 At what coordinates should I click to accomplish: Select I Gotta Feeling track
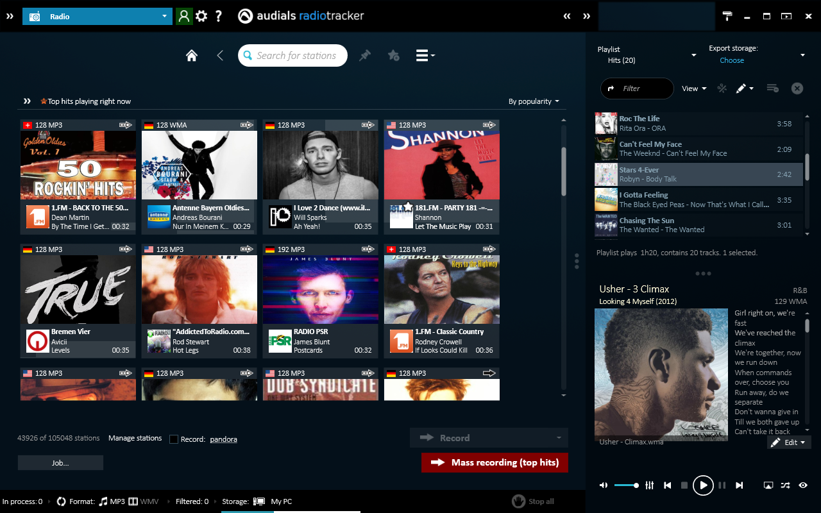coord(698,199)
